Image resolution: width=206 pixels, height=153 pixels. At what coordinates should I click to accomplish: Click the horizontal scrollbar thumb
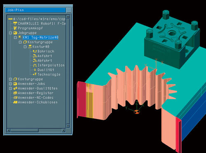[24, 130]
